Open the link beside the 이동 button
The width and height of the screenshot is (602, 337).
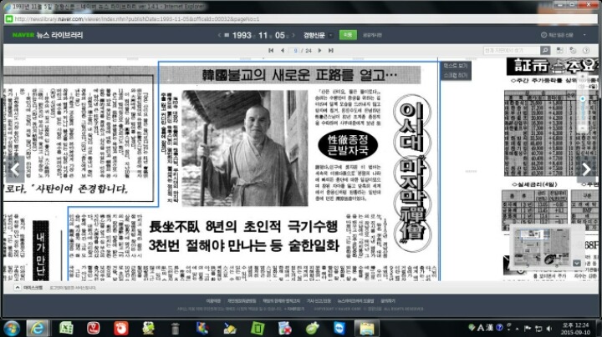click(x=372, y=35)
